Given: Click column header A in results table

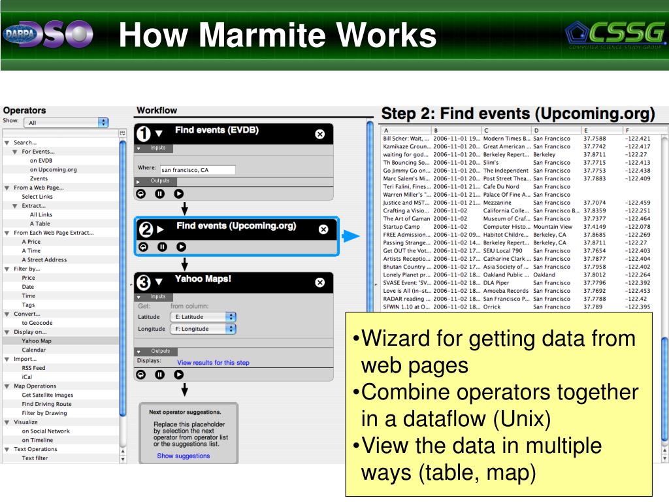Looking at the screenshot, I should [x=406, y=130].
